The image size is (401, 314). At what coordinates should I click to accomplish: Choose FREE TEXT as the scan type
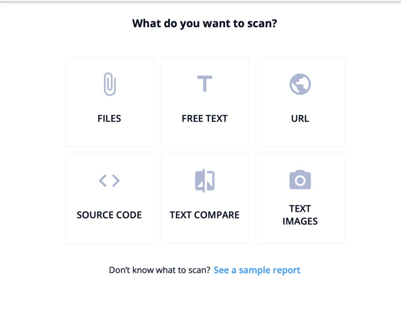pos(204,101)
